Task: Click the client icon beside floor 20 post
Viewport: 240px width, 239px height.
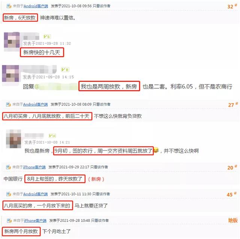Action: tap(8, 167)
